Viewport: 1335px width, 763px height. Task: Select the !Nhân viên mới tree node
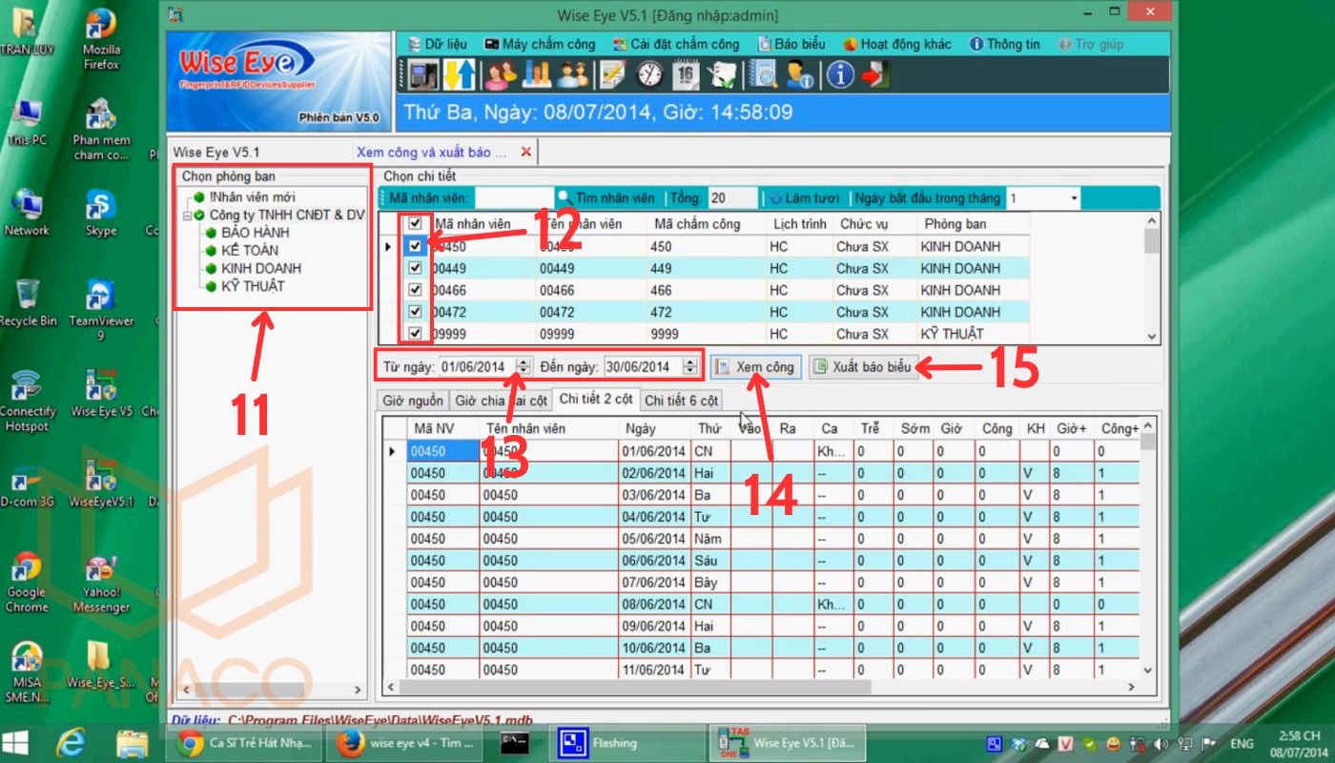pyautogui.click(x=252, y=197)
